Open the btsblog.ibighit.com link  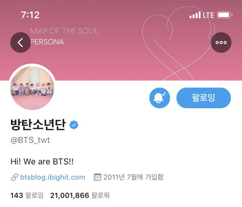(52, 177)
